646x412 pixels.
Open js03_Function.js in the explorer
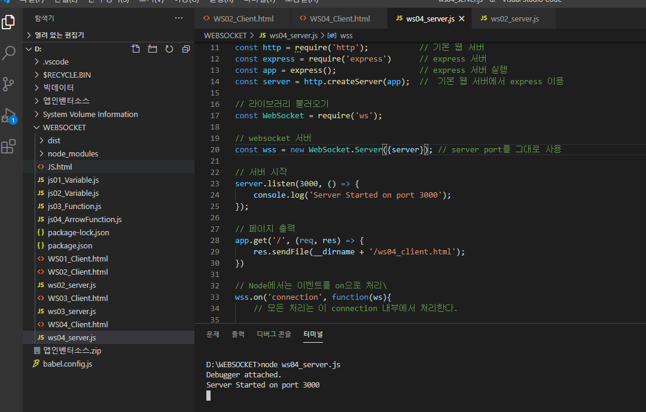click(x=108, y=207)
